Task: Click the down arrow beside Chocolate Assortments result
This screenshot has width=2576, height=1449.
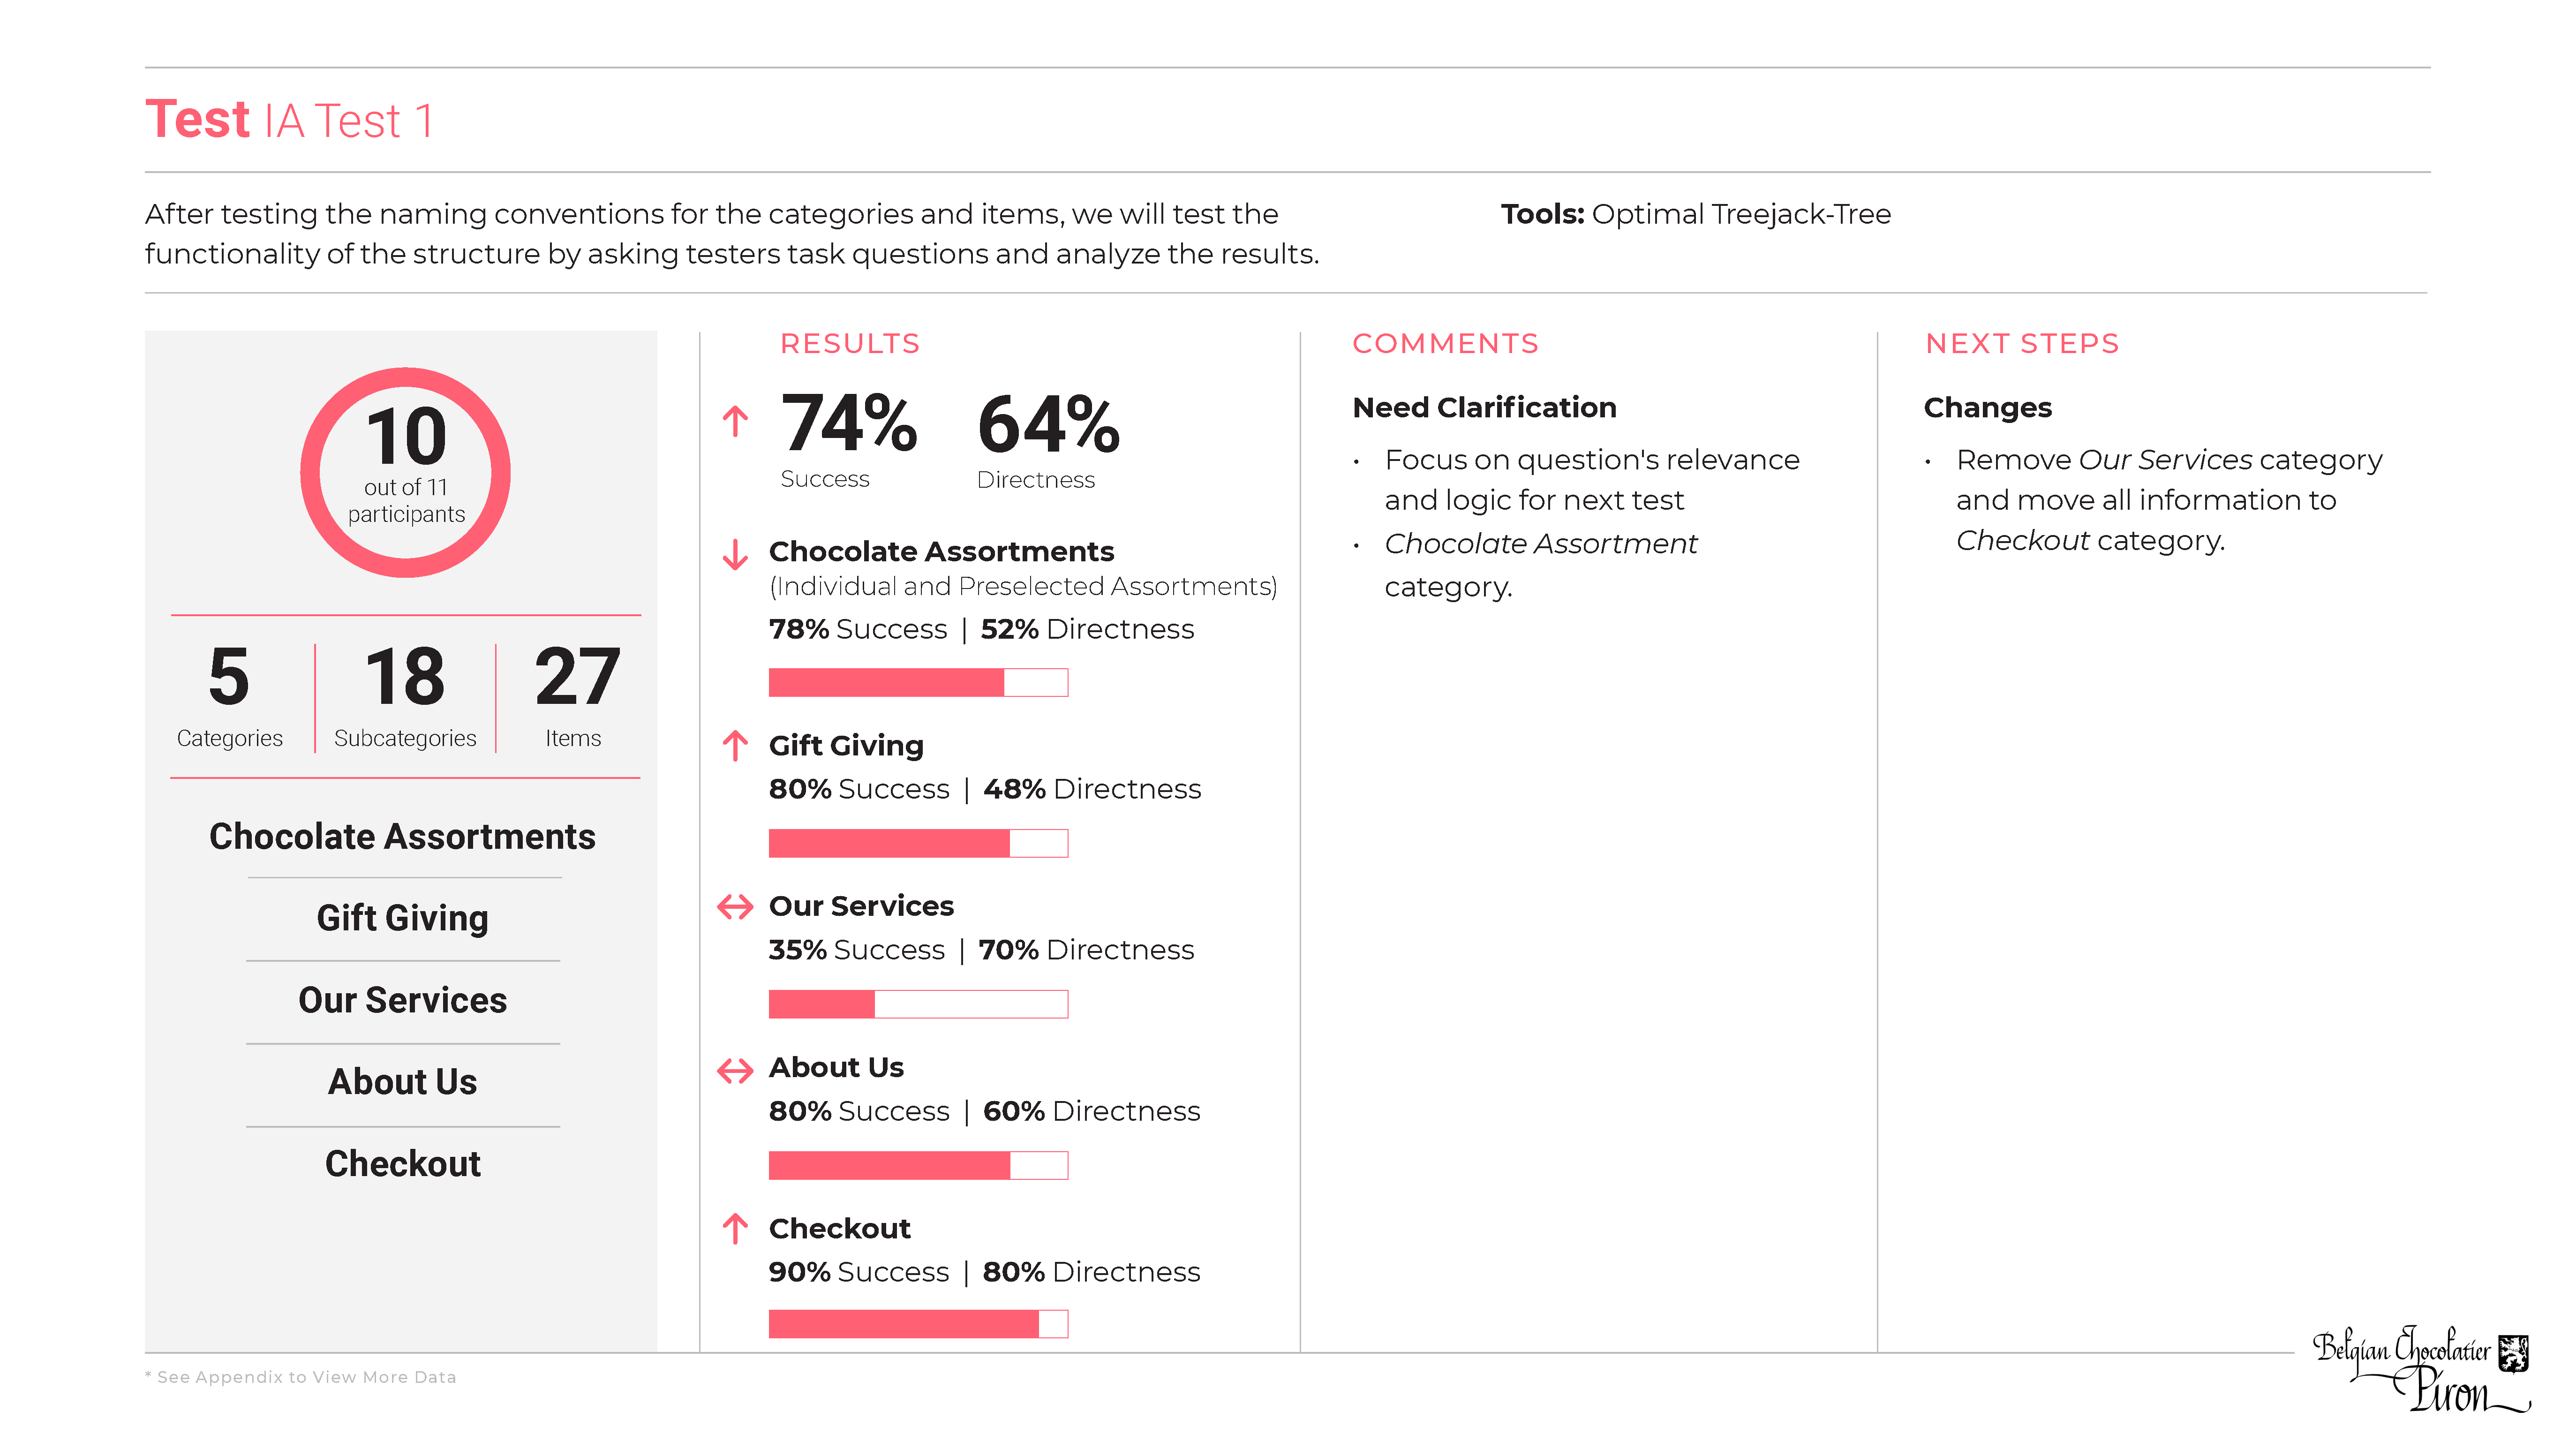Action: pos(735,554)
